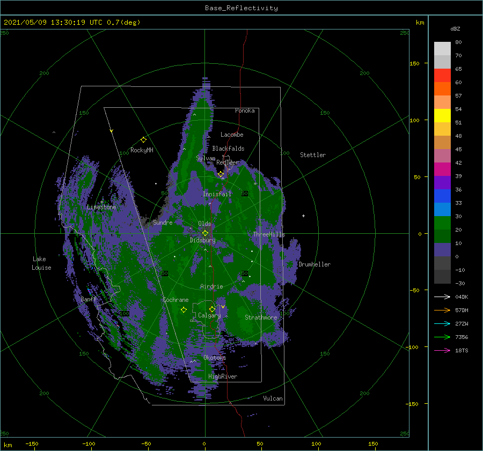483x451 pixels.
Task: Click the radar site diamond at map center
Action: [x=205, y=233]
